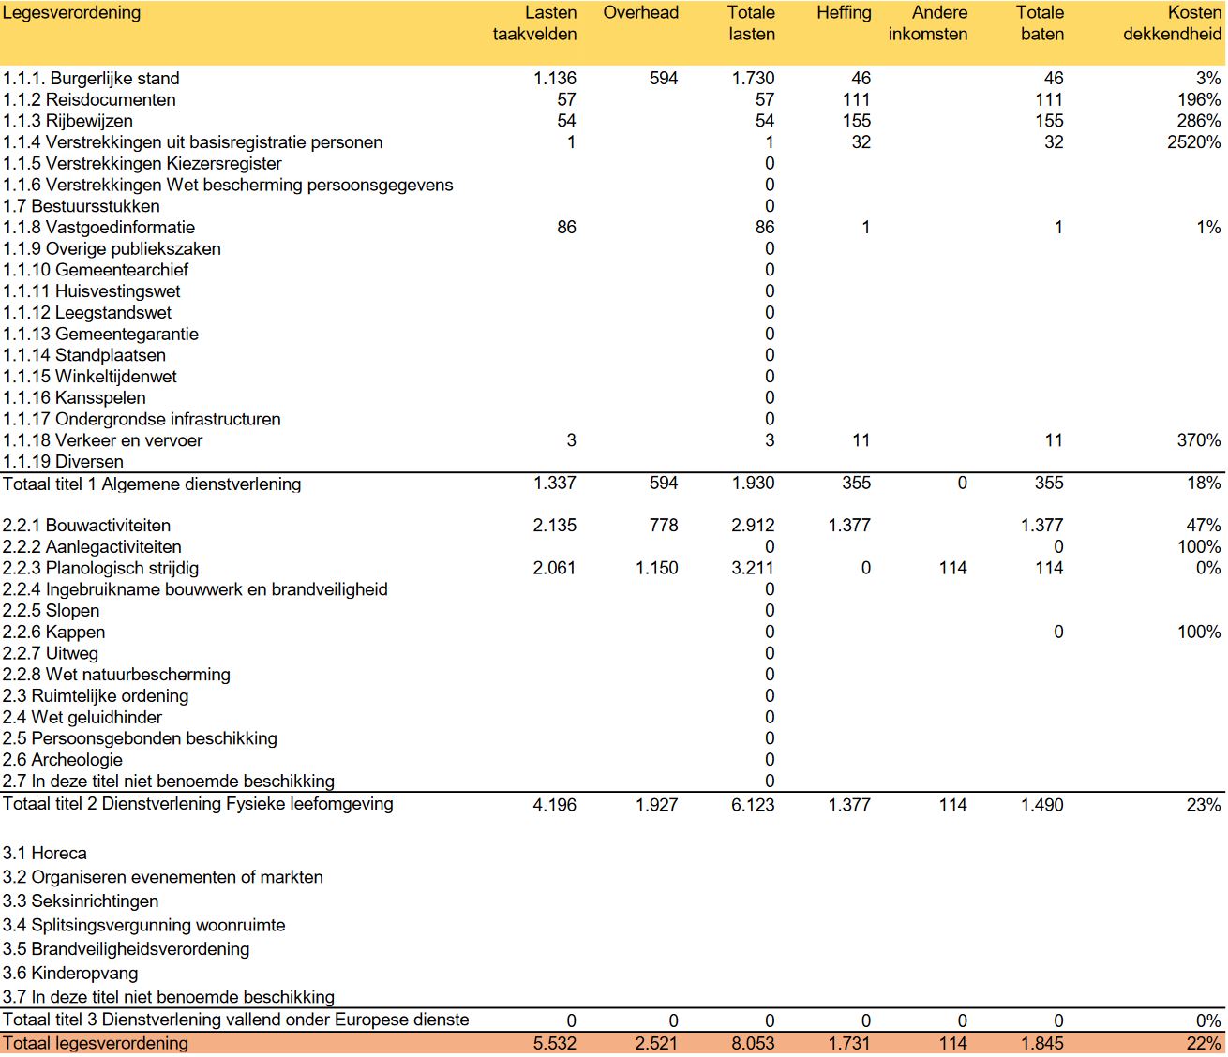Click '2.2.6 Kappen' label
1228x1057 pixels.
(x=53, y=633)
